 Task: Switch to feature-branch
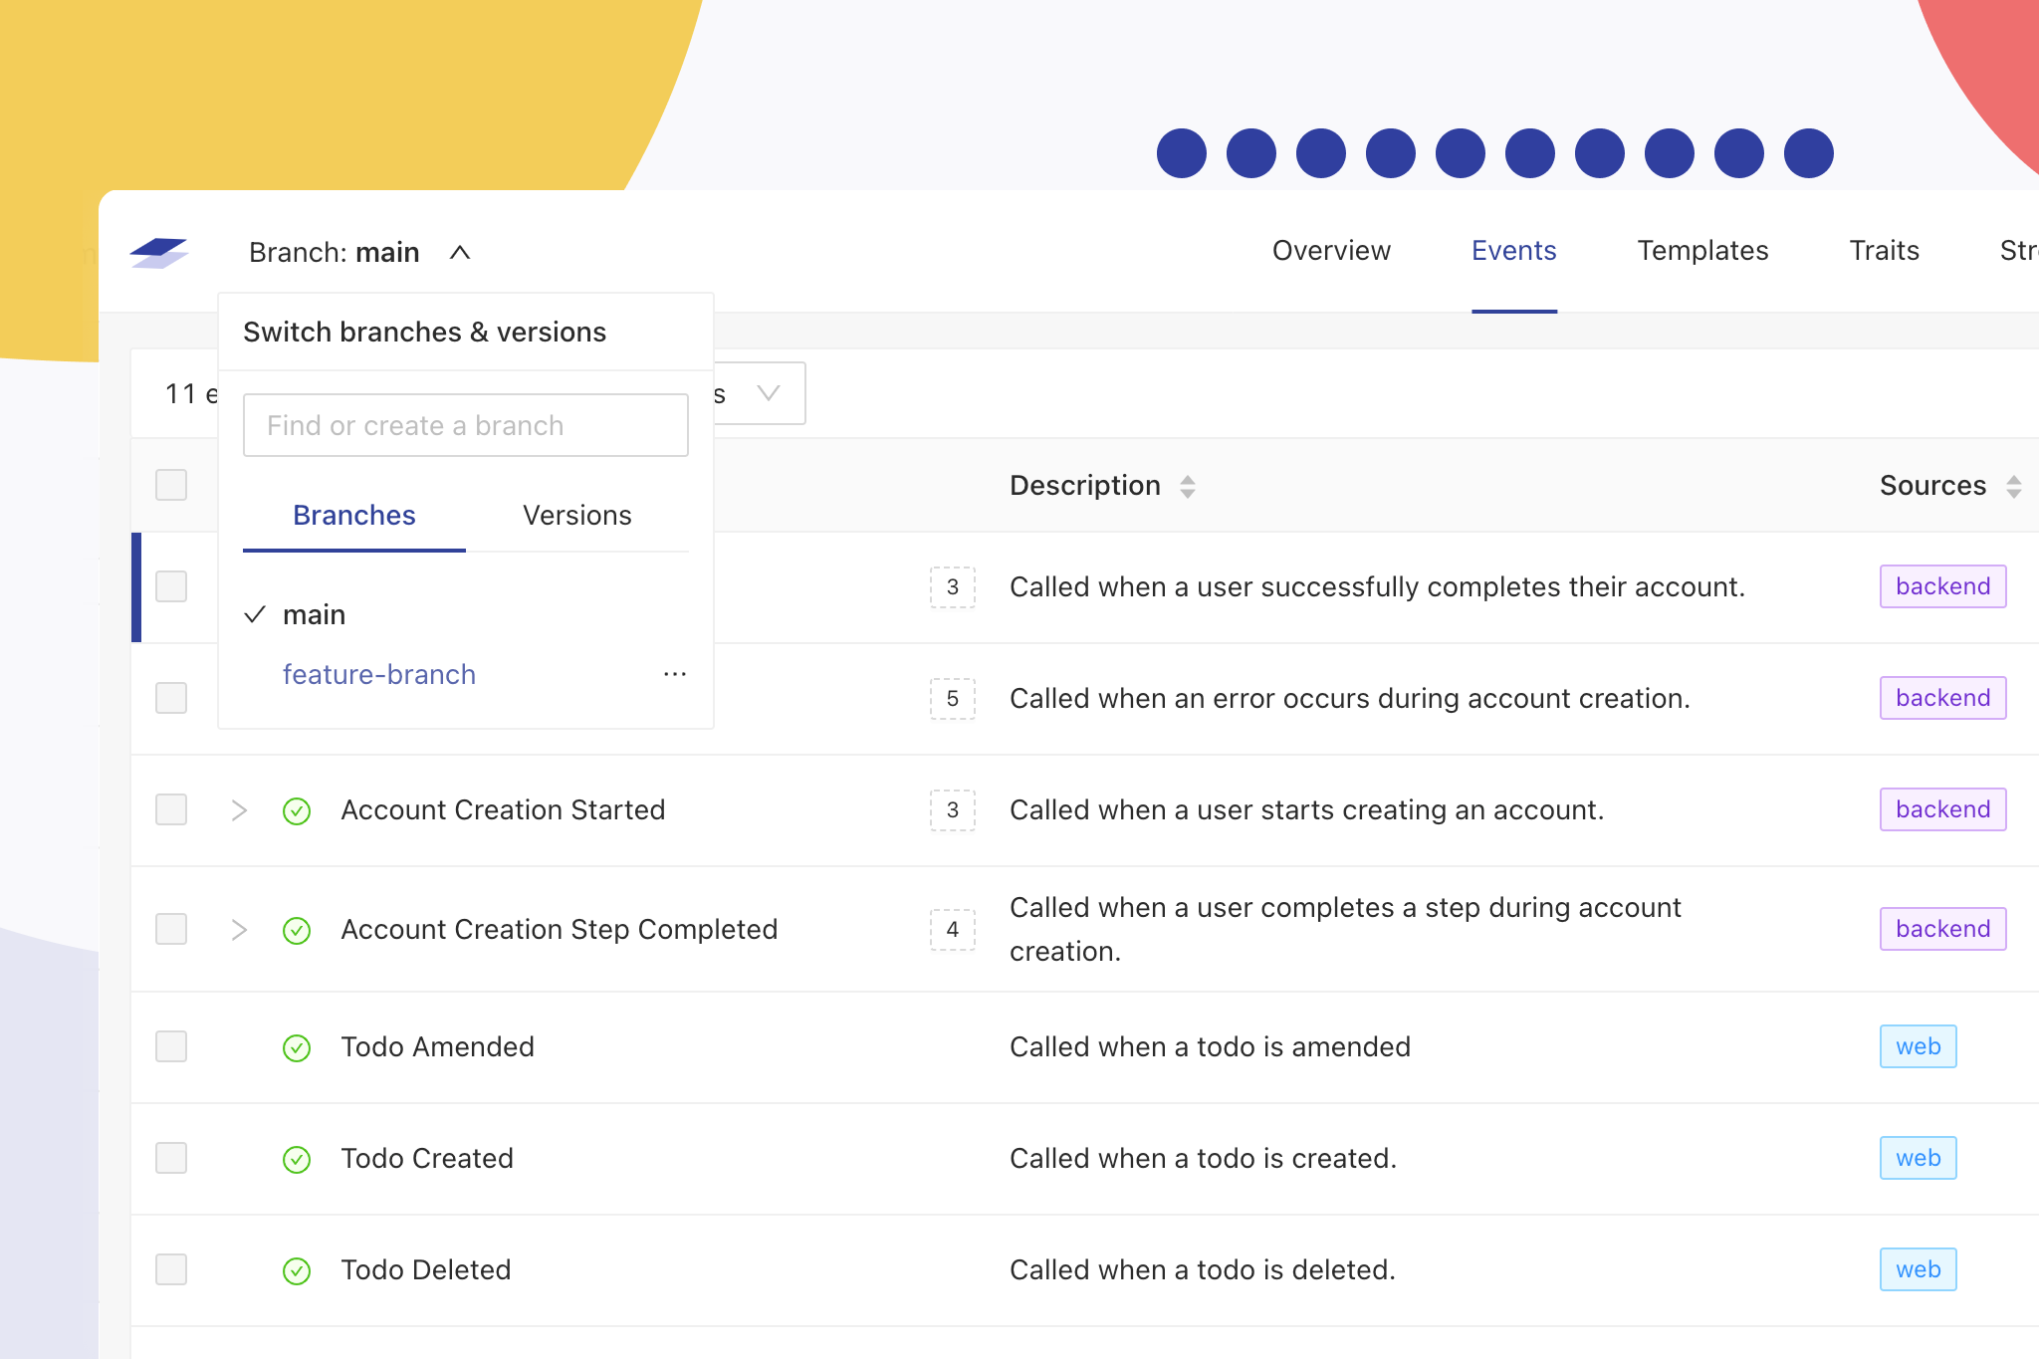(x=378, y=674)
